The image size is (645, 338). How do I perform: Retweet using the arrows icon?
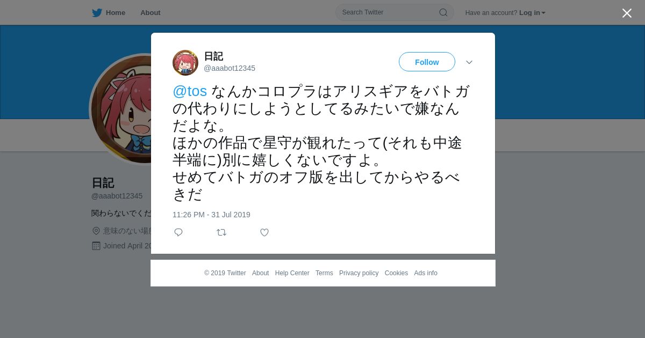tap(221, 232)
